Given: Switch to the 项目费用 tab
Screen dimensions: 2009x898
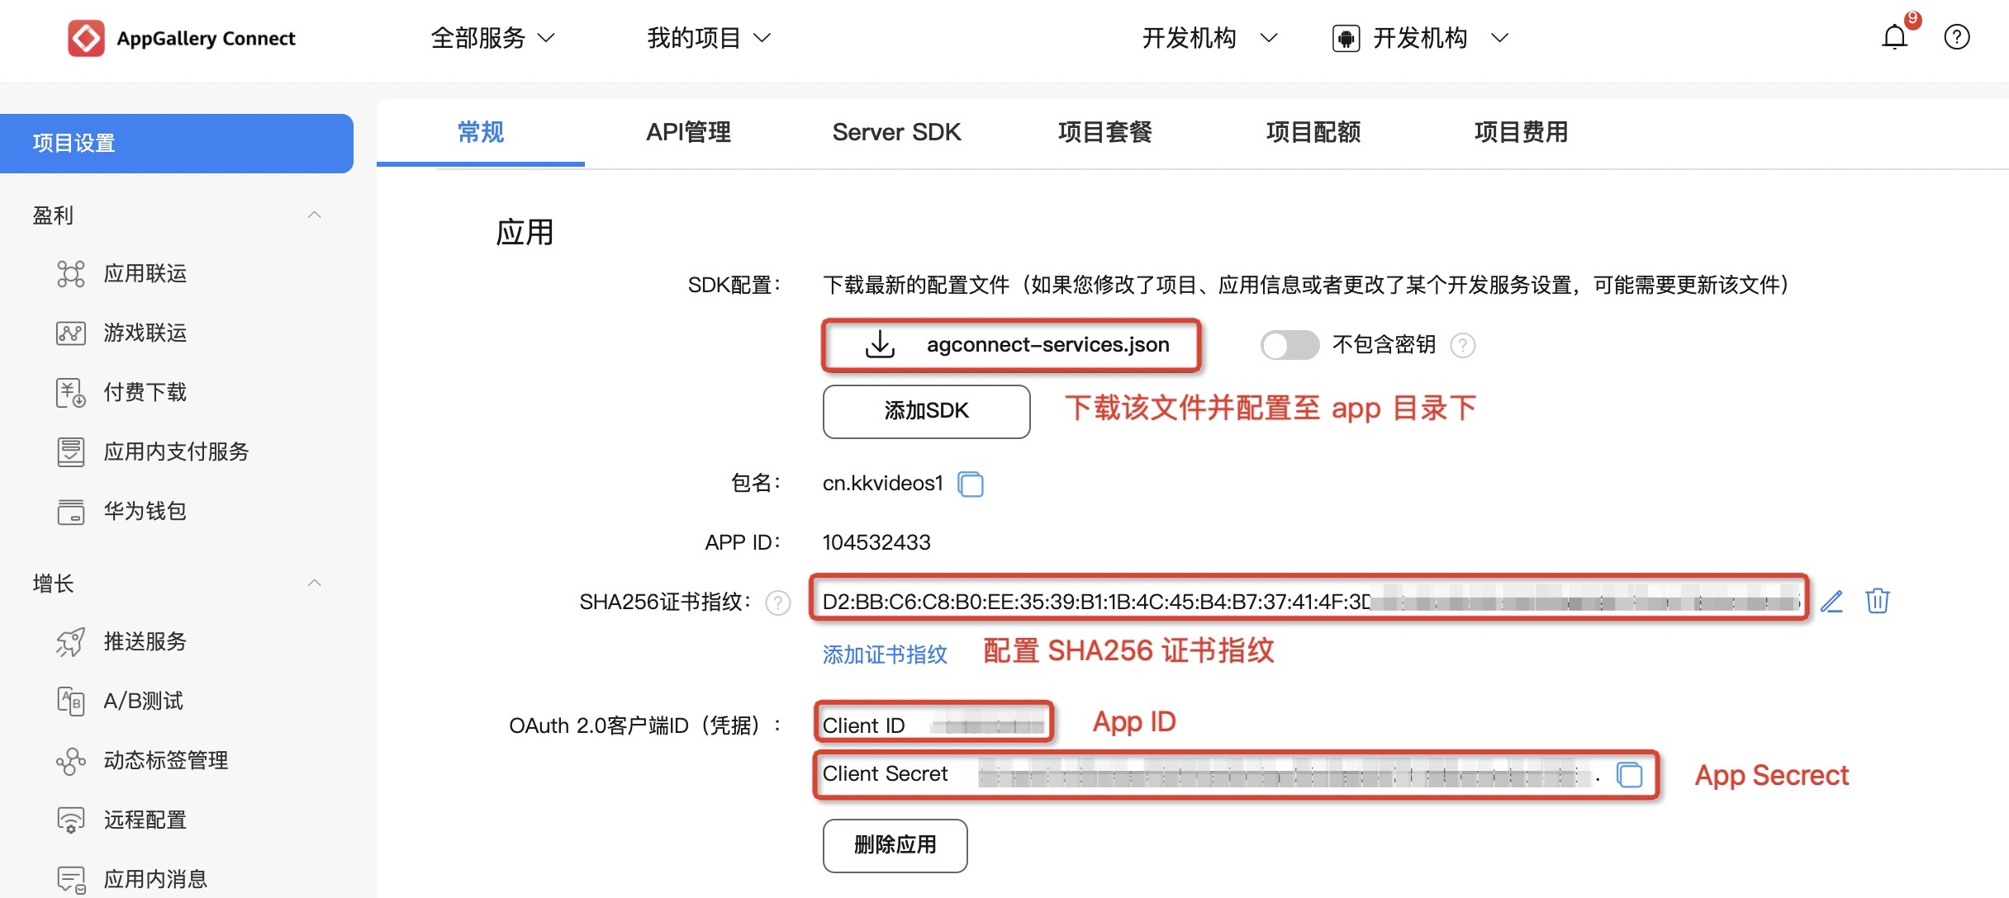Looking at the screenshot, I should tap(1522, 132).
